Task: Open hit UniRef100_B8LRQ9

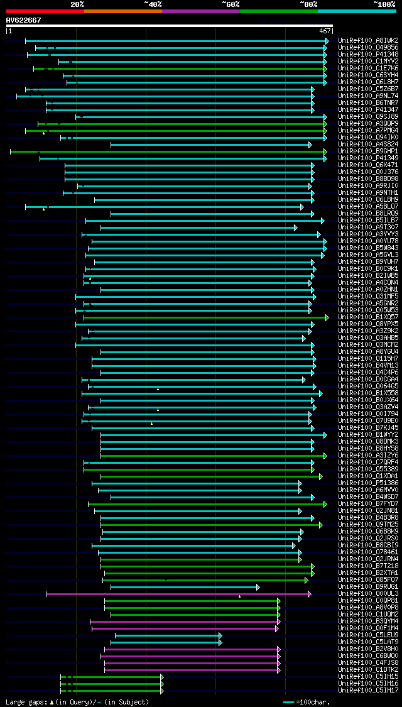Action: 368,213
